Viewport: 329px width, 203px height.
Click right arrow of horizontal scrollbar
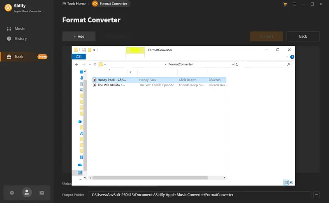point(224,178)
